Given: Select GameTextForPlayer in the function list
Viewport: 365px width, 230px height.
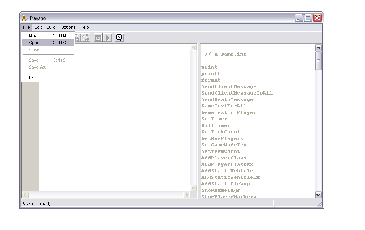Looking at the screenshot, I should tap(228, 112).
